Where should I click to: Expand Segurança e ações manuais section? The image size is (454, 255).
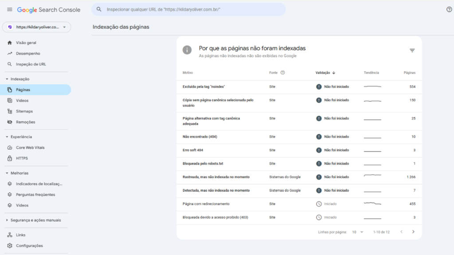[7, 220]
